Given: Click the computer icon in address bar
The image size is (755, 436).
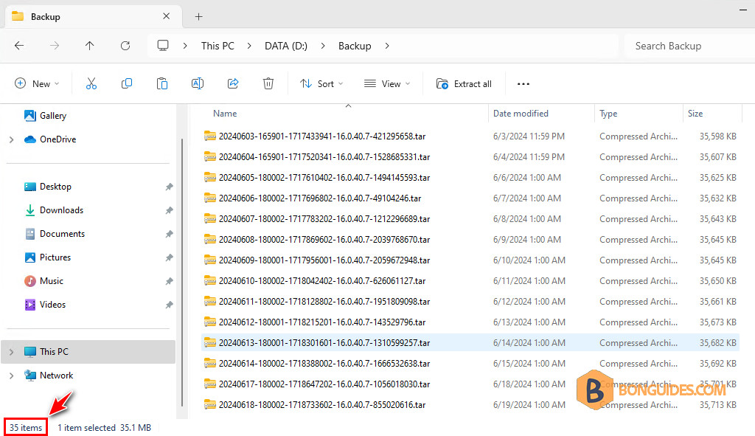Looking at the screenshot, I should tap(163, 46).
